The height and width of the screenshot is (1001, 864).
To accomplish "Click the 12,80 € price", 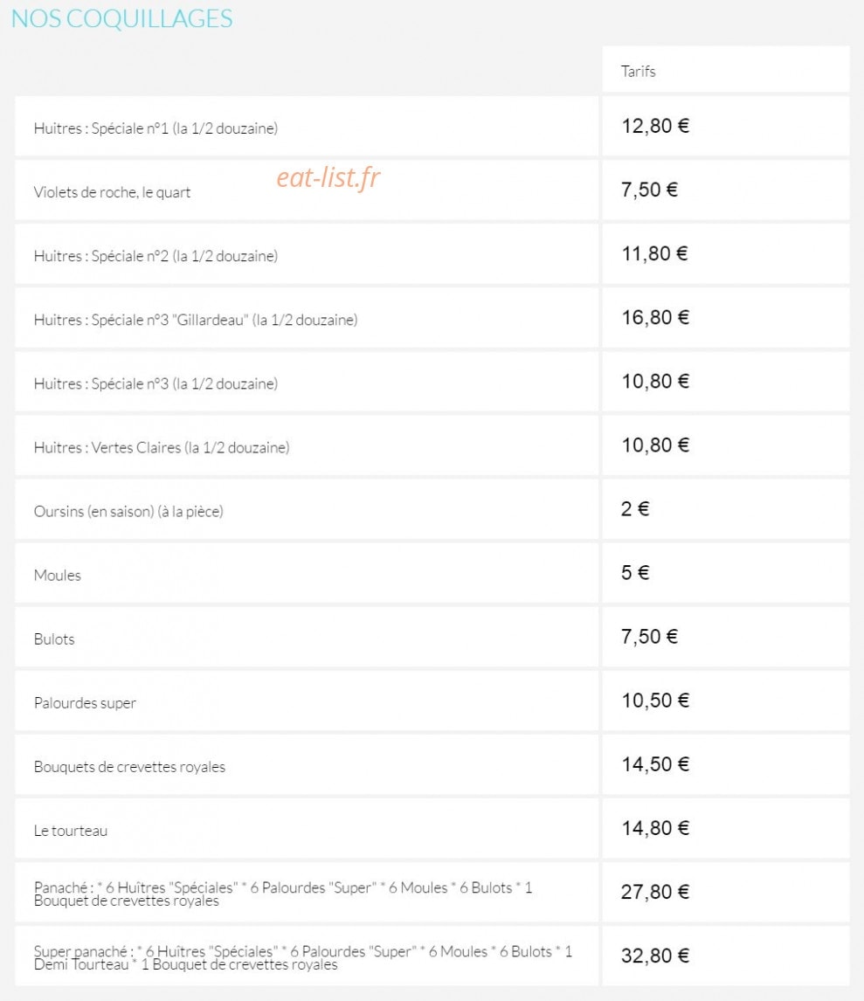I will click(x=655, y=126).
